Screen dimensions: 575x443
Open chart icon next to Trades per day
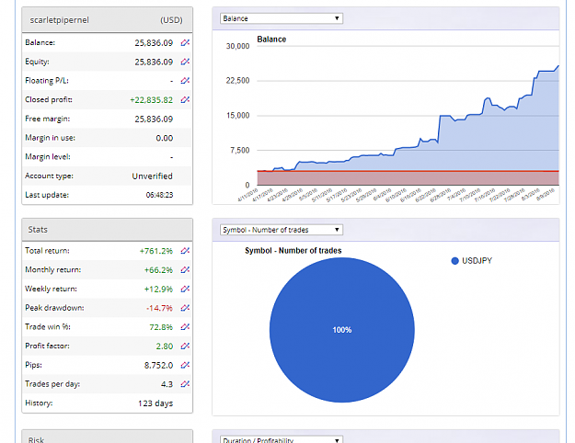coord(185,384)
